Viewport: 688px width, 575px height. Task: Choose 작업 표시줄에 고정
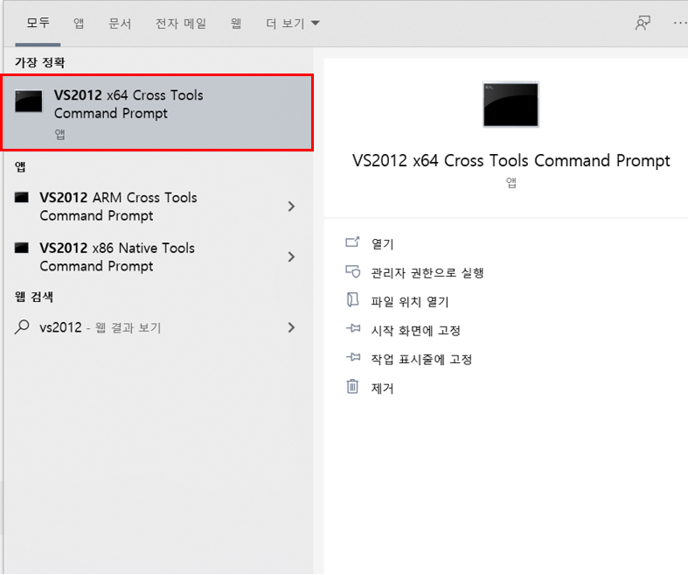[421, 360]
